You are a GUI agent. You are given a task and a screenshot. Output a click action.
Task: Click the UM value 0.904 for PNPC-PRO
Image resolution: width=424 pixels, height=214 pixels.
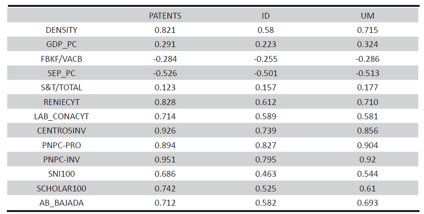coord(368,145)
